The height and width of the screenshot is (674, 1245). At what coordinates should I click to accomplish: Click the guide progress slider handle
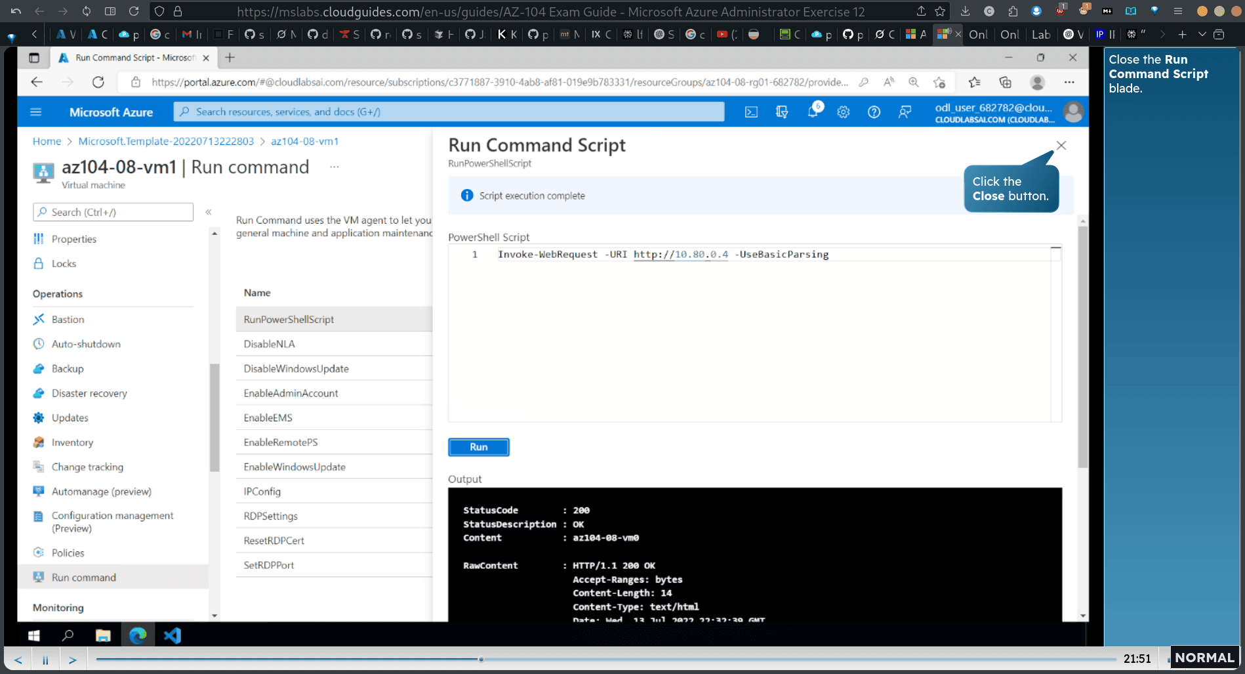point(481,659)
